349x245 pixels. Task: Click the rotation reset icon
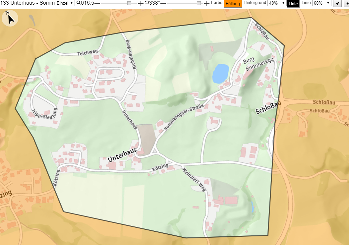coord(147,3)
